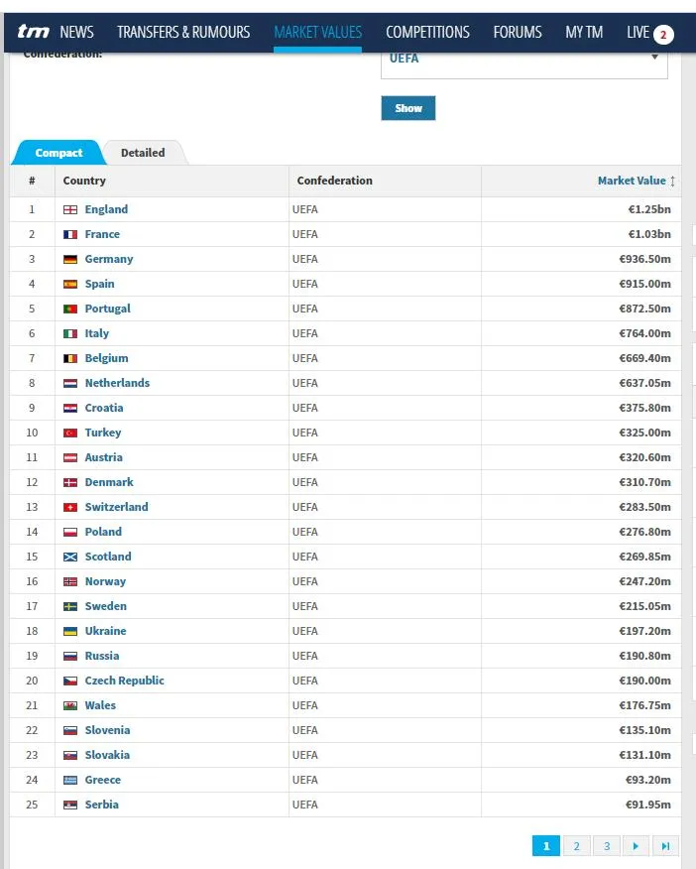Open the Portugal country link
The image size is (696, 869).
click(107, 309)
